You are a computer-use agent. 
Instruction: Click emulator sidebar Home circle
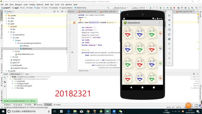pos(169,54)
